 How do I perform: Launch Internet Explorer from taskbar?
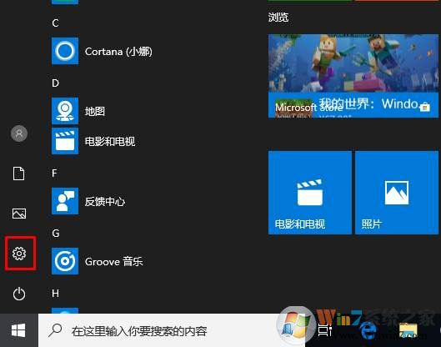[x=368, y=330]
